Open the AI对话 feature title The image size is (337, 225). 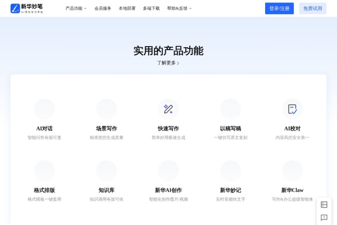(44, 129)
